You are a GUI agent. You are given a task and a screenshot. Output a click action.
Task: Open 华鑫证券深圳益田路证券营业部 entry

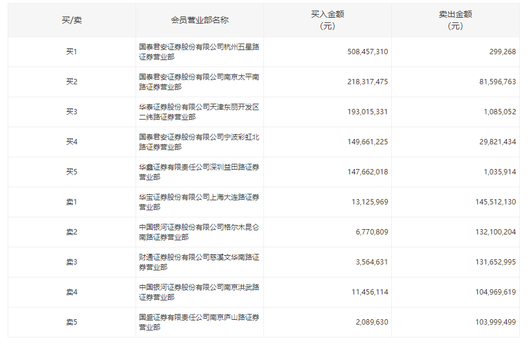point(199,172)
